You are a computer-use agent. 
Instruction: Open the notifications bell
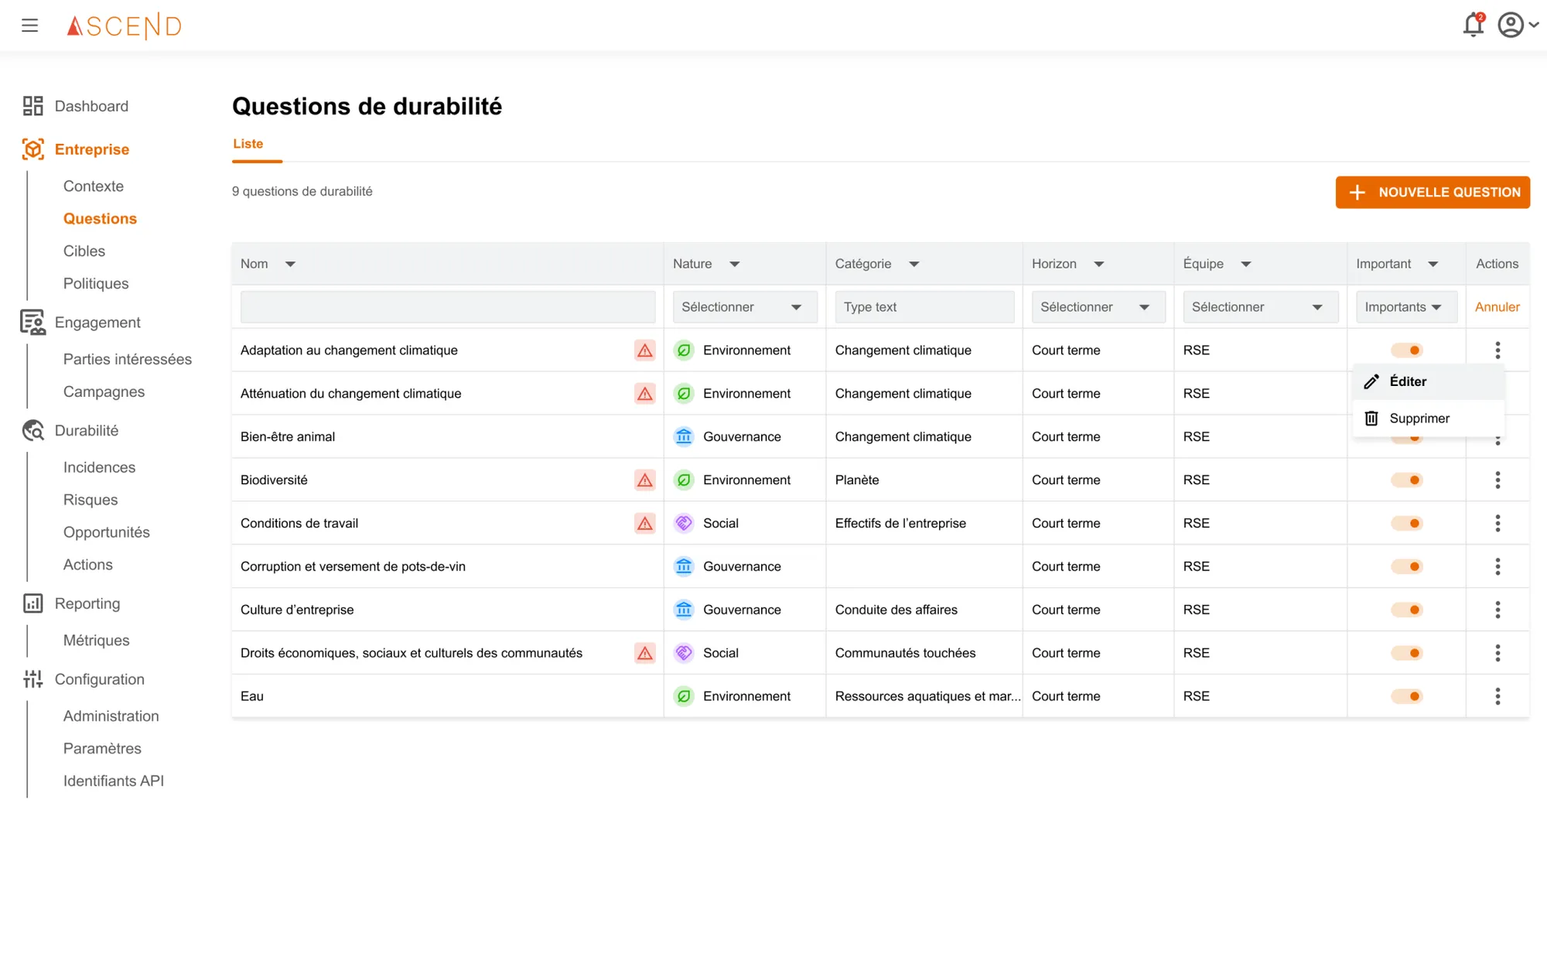tap(1473, 25)
